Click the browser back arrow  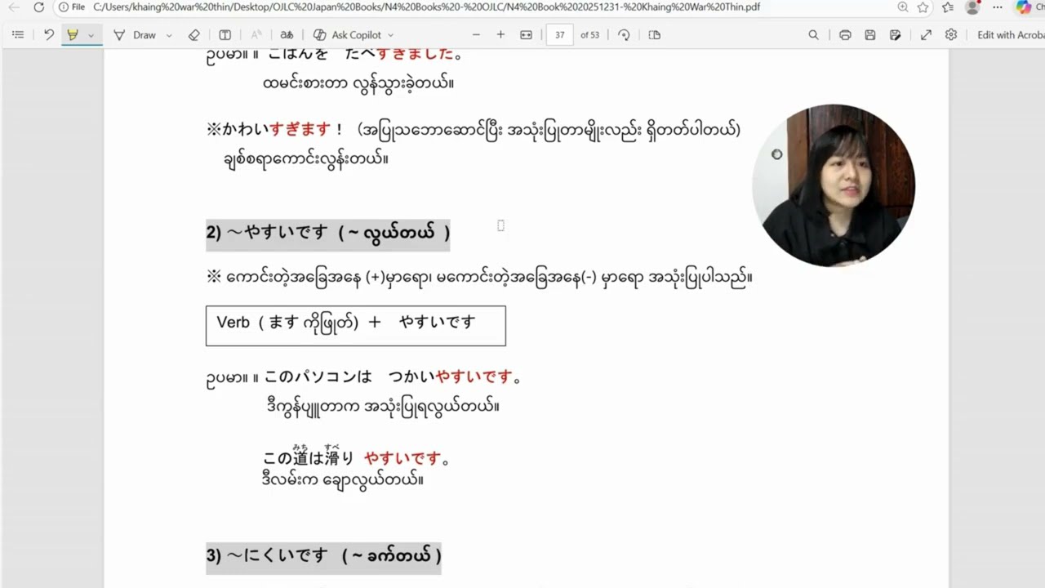[14, 7]
